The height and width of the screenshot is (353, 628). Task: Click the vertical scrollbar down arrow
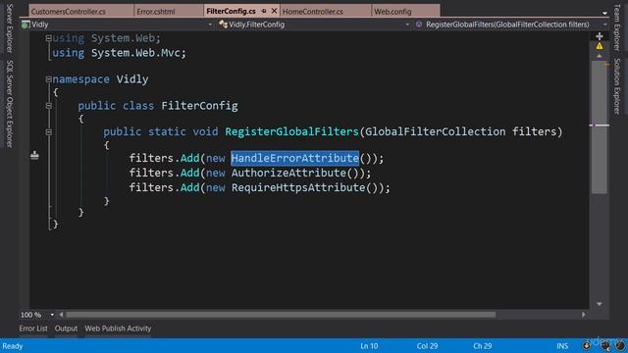[600, 304]
